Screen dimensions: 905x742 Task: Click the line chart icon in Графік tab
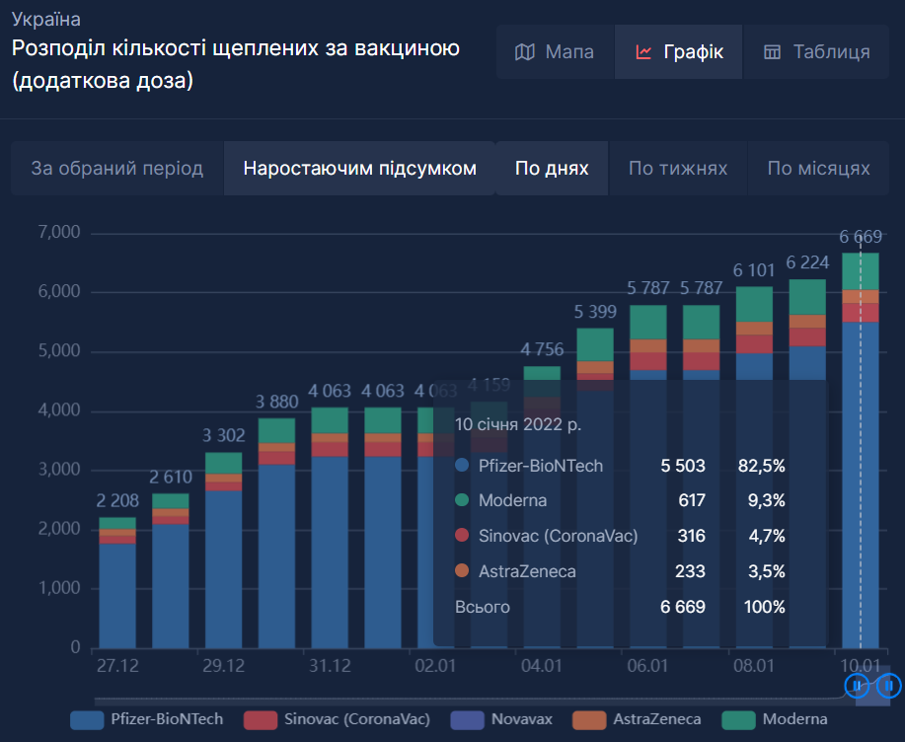(x=643, y=52)
